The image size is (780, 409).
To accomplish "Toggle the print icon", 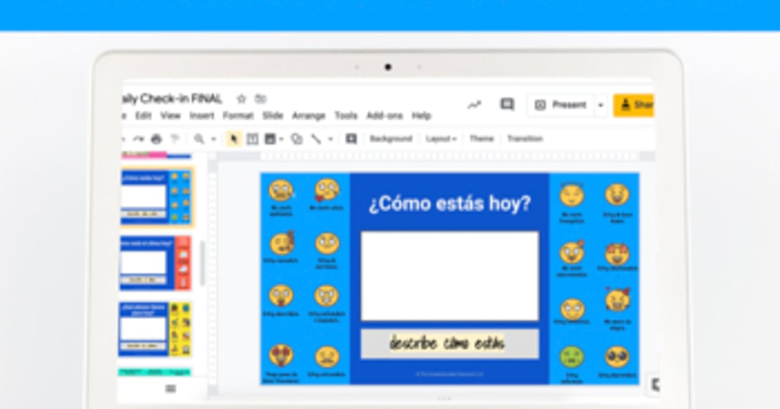I will point(156,138).
